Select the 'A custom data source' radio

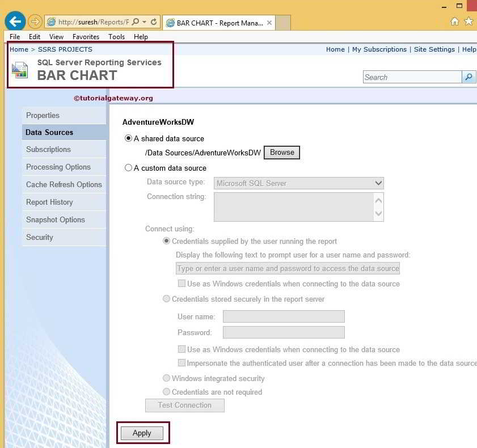[x=128, y=168]
